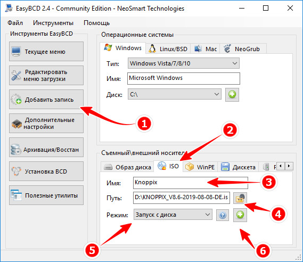The height and width of the screenshot is (262, 303).
Task: Open Текущее меню view
Action: [x=46, y=52]
